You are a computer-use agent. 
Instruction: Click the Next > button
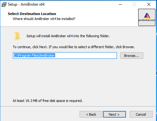tap(114, 114)
